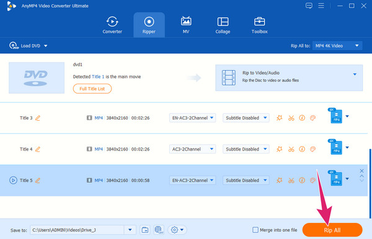The height and width of the screenshot is (239, 372).
Task: Expand the Rip All to MP4 4K Video dropdown
Action: click(x=337, y=46)
